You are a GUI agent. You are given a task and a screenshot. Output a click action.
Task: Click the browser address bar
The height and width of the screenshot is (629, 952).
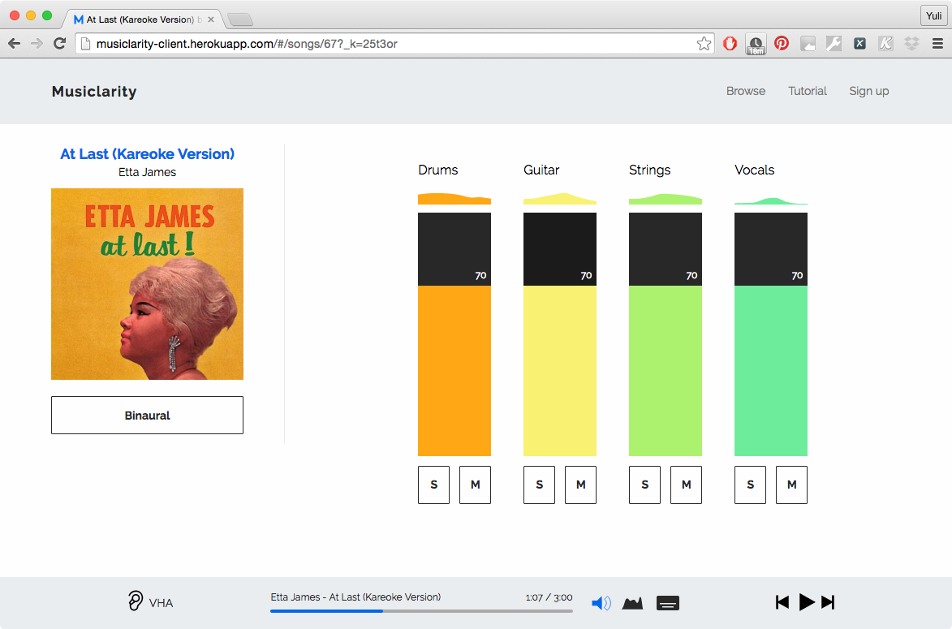pos(394,44)
